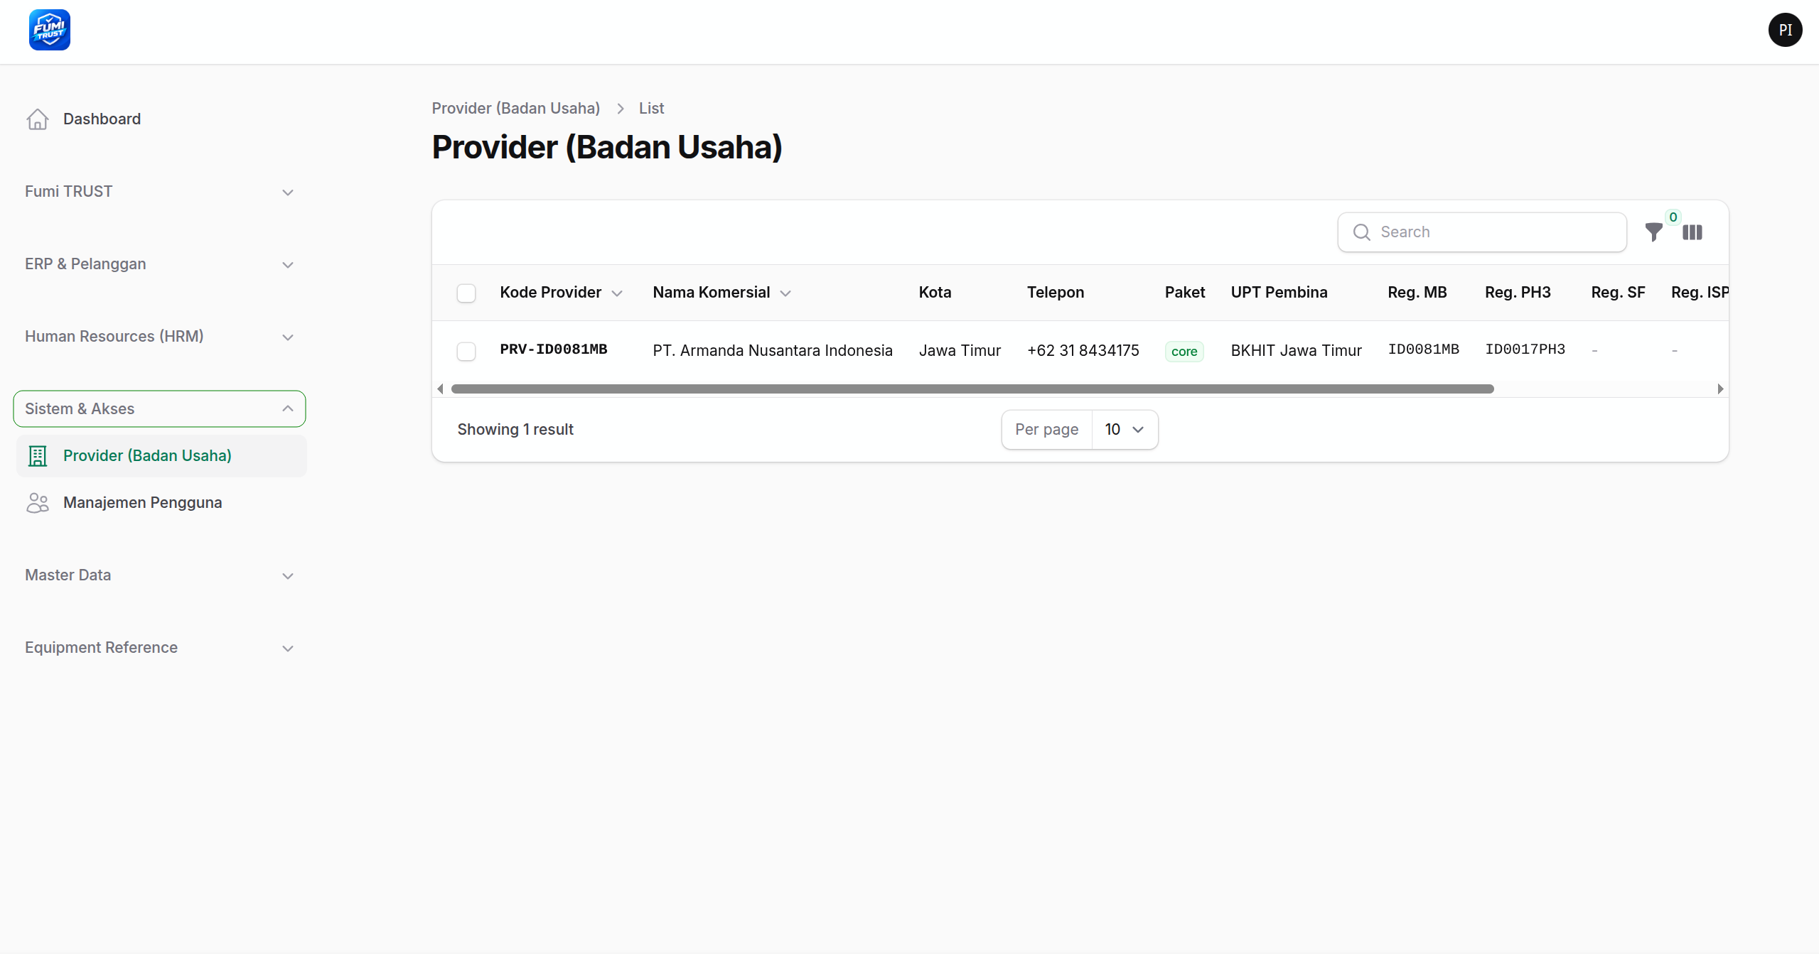
Task: Click the horizontal scrollbar right arrow
Action: click(x=1720, y=389)
